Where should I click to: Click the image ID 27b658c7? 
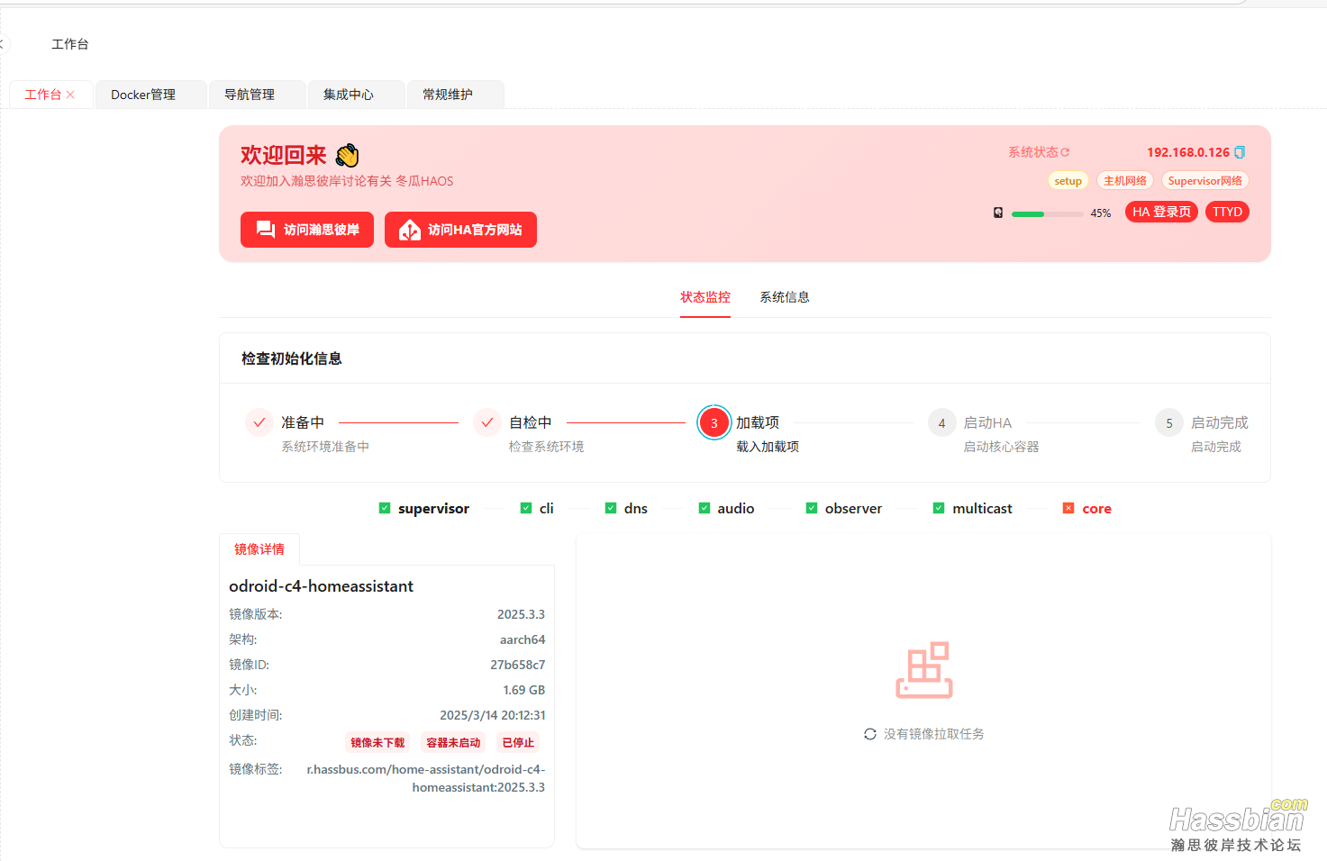point(517,665)
